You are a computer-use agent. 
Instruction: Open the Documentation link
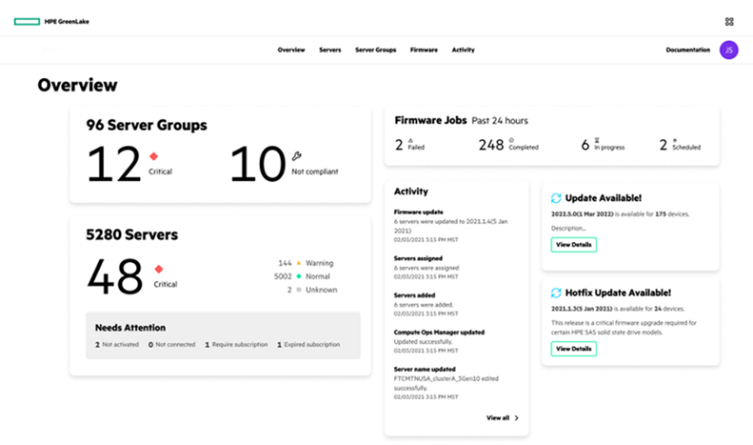click(x=687, y=50)
